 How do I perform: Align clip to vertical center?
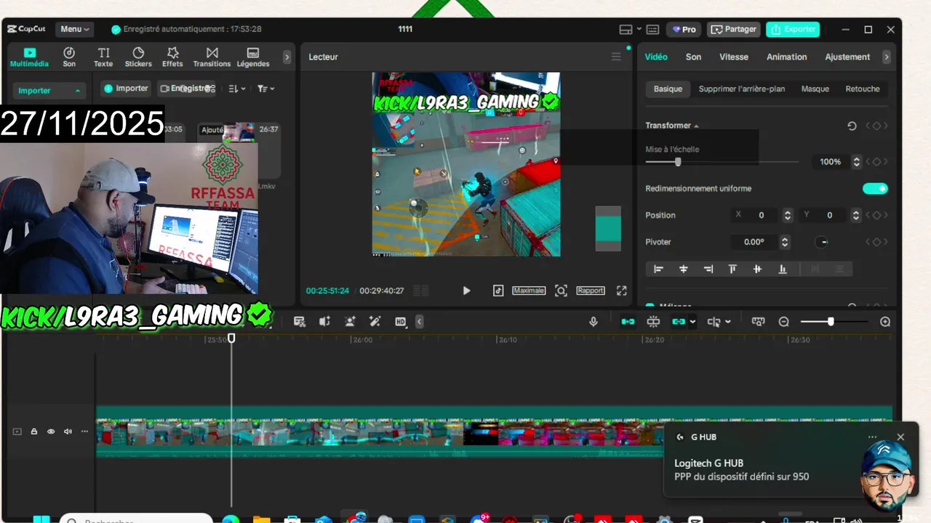point(757,269)
